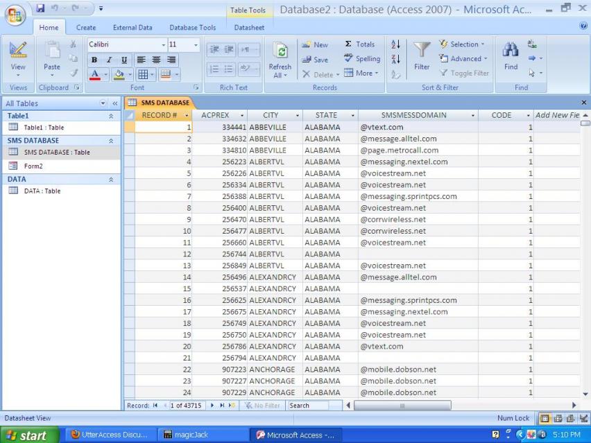The height and width of the screenshot is (443, 591).
Task: Select cell @vtext.com in row 1
Action: [418, 127]
